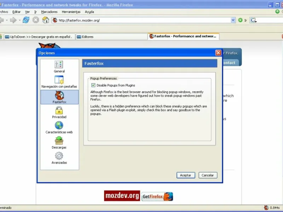The height and width of the screenshot is (212, 283).
Task: Click the green icon at menu bar right
Action: coord(277,12)
